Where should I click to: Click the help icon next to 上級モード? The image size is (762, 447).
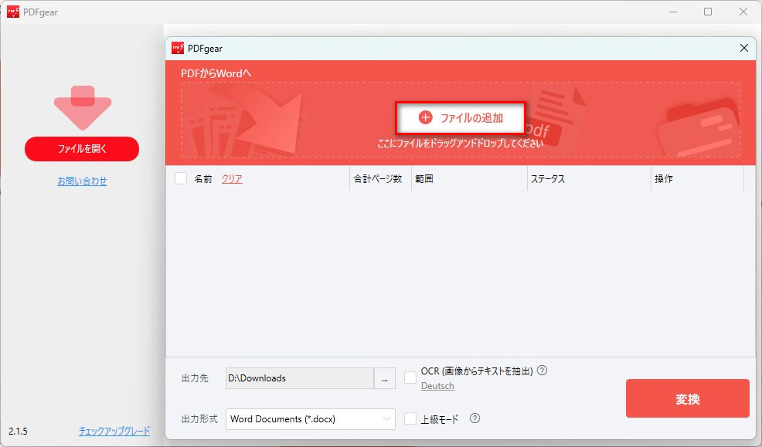click(x=474, y=418)
